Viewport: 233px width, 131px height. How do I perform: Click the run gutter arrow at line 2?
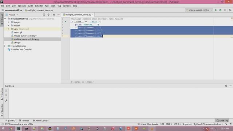coord(66,22)
